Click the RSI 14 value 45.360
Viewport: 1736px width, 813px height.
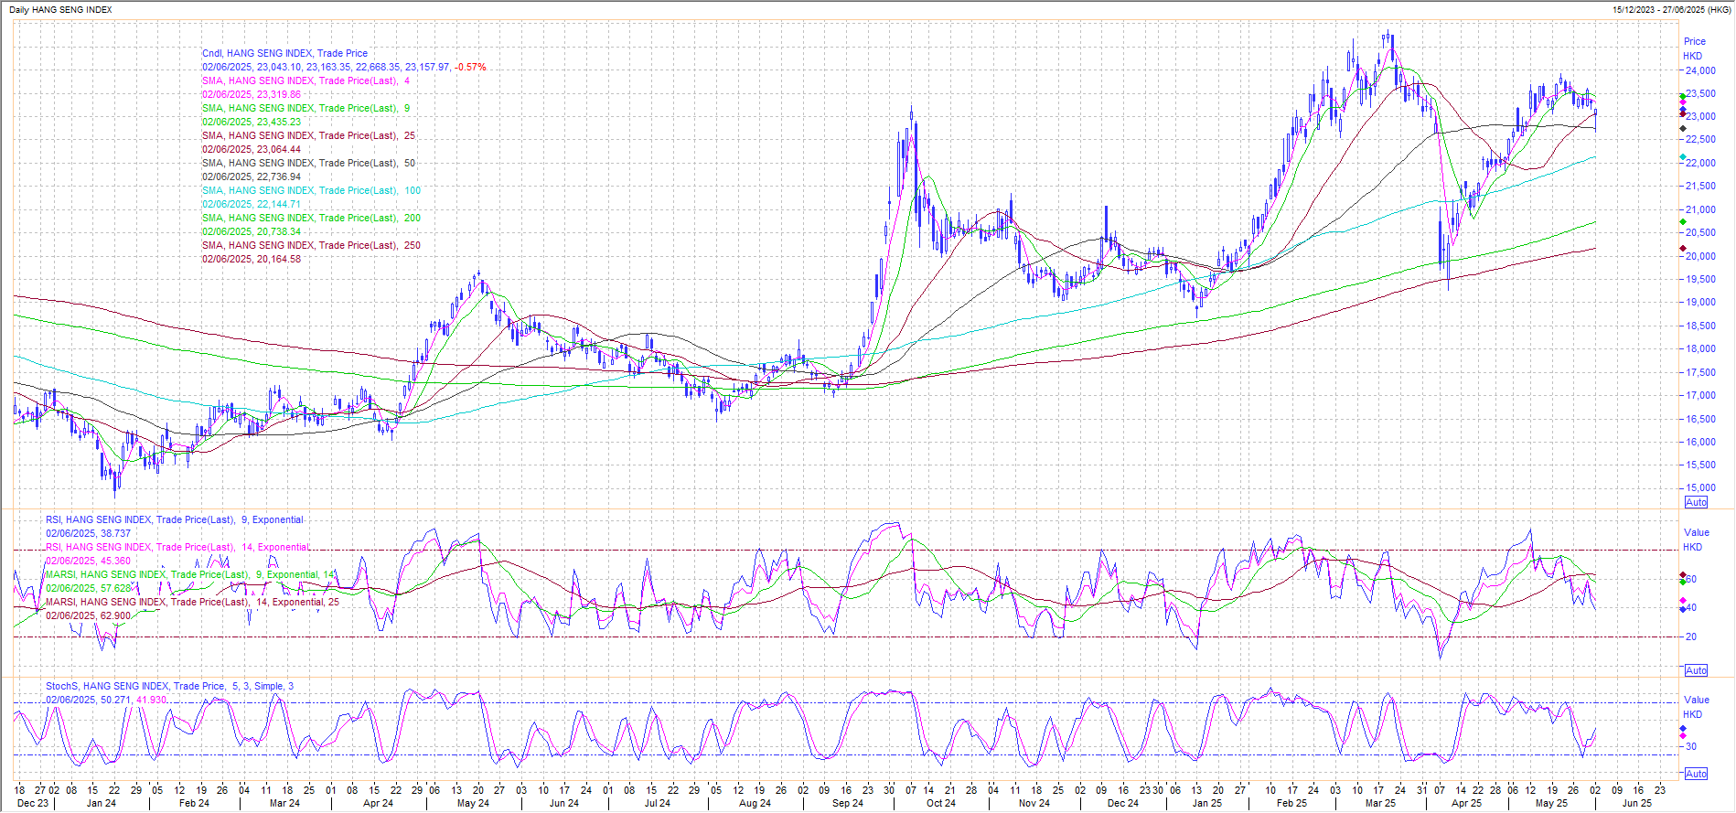click(88, 561)
